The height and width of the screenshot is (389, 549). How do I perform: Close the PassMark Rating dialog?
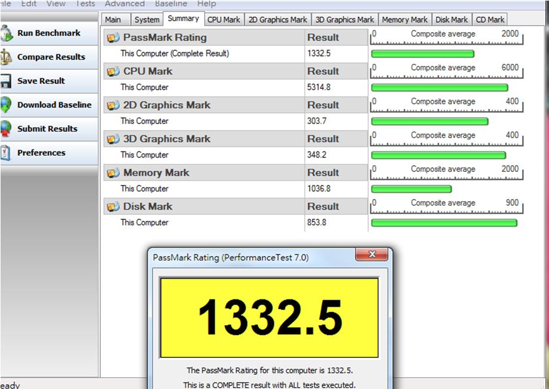[372, 255]
